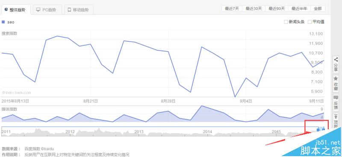The height and width of the screenshot is (157, 342).
Task: Select the 最近30天 range button
Action: [254, 9]
